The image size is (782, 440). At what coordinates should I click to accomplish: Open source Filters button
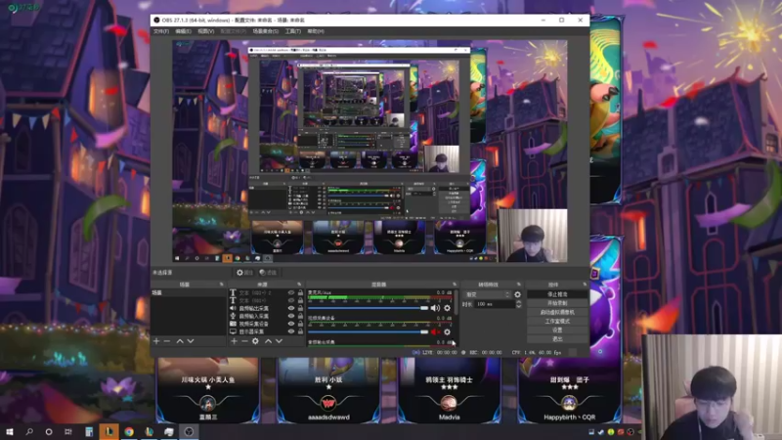pos(268,273)
